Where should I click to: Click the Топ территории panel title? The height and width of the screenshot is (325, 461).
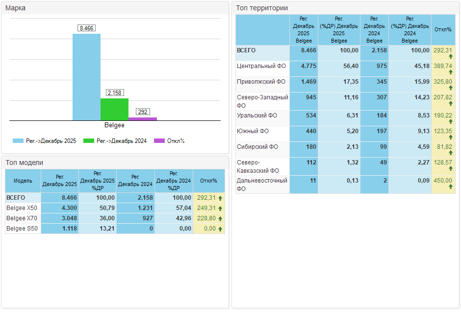pos(262,8)
